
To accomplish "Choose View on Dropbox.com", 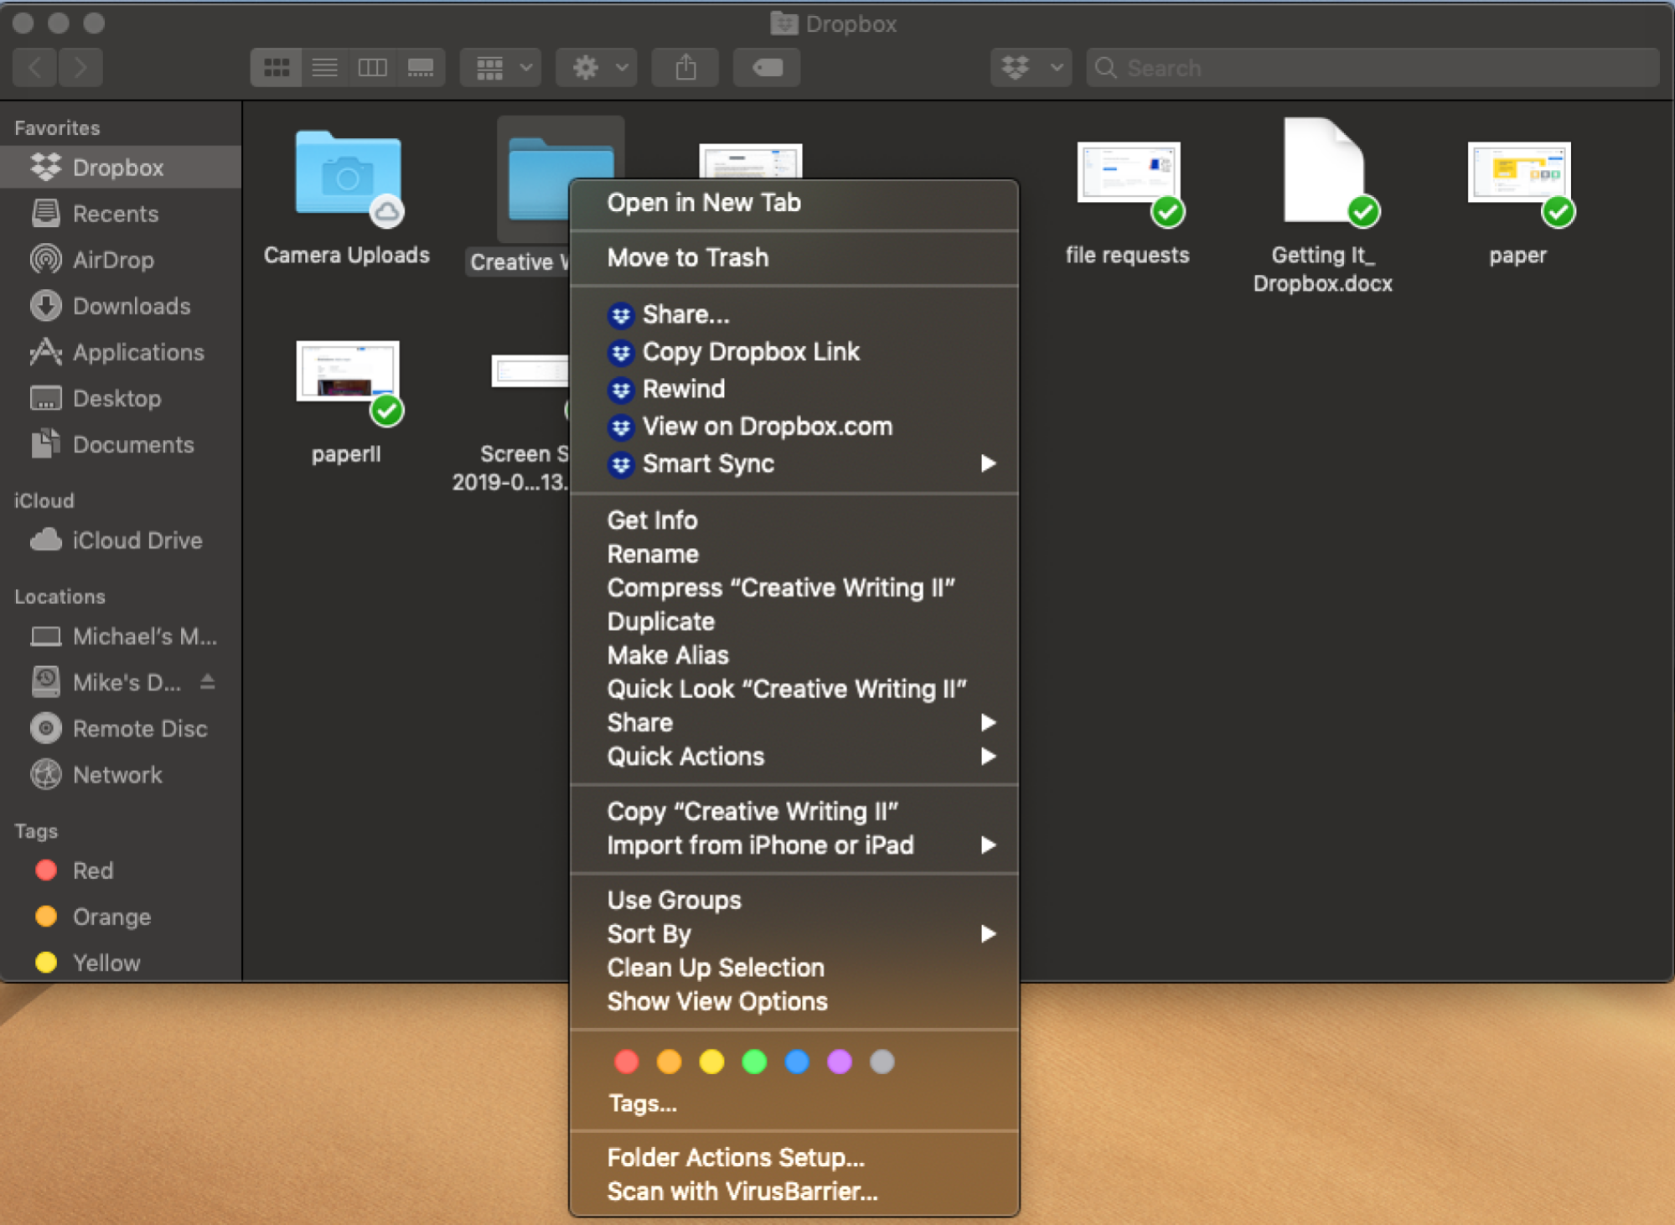I will click(x=794, y=426).
